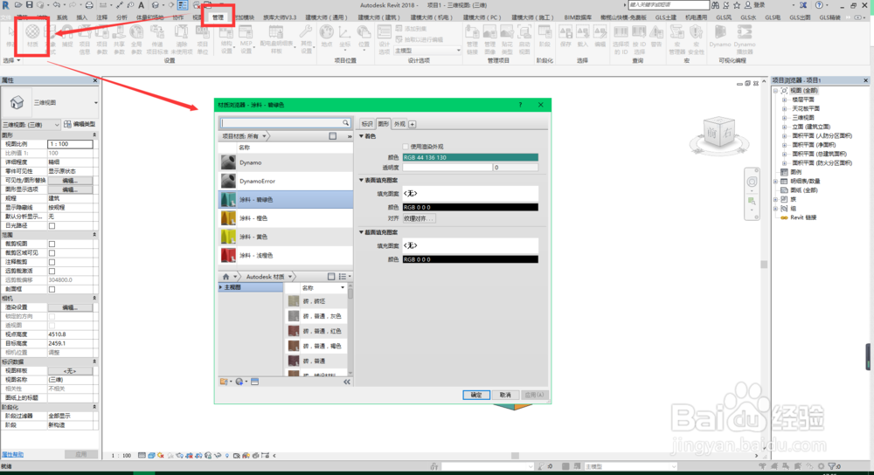Open Project Information (项目信息) ribbon tool
874x475 pixels.
(85, 39)
